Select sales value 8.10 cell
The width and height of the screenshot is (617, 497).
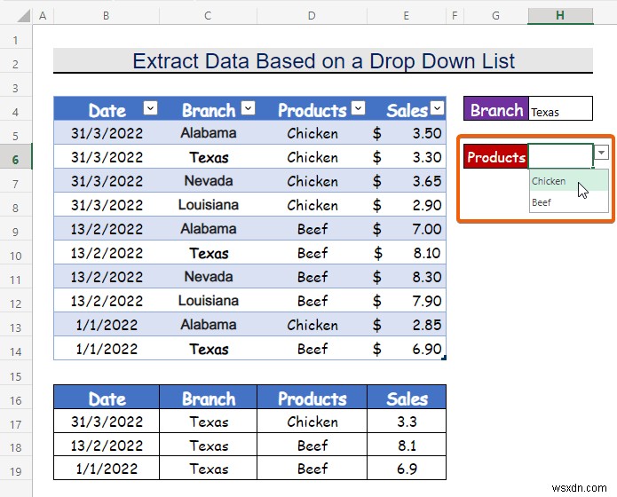pos(407,253)
